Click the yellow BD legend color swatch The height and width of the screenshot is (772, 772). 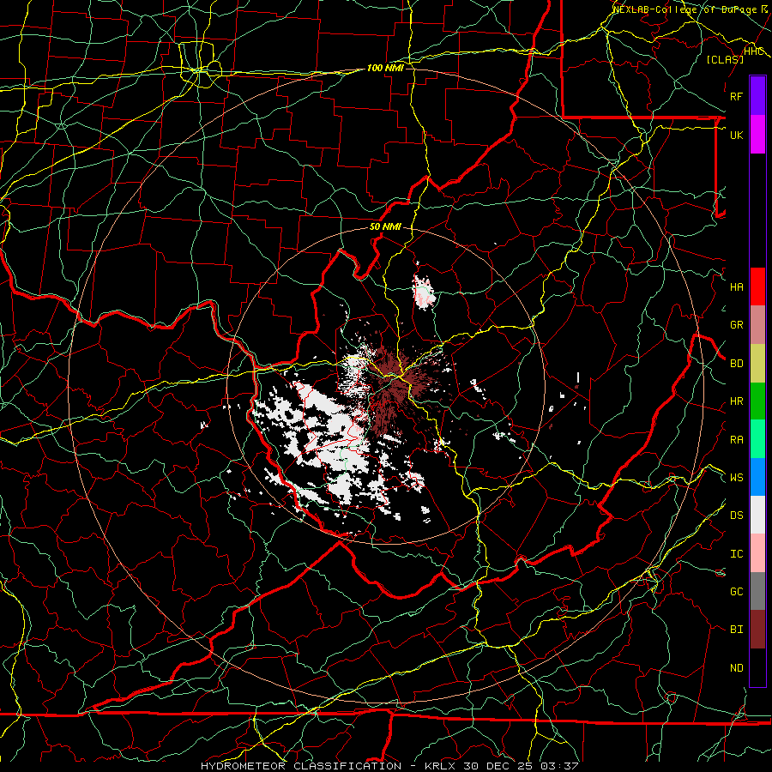point(757,364)
